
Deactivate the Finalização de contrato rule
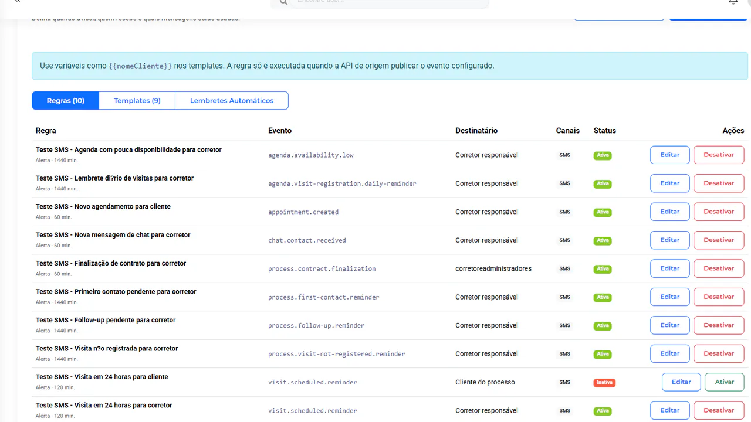(719, 268)
